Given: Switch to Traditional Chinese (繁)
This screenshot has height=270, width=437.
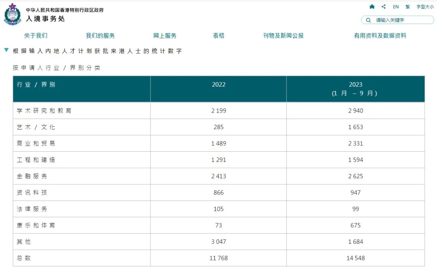Looking at the screenshot, I should [x=407, y=7].
